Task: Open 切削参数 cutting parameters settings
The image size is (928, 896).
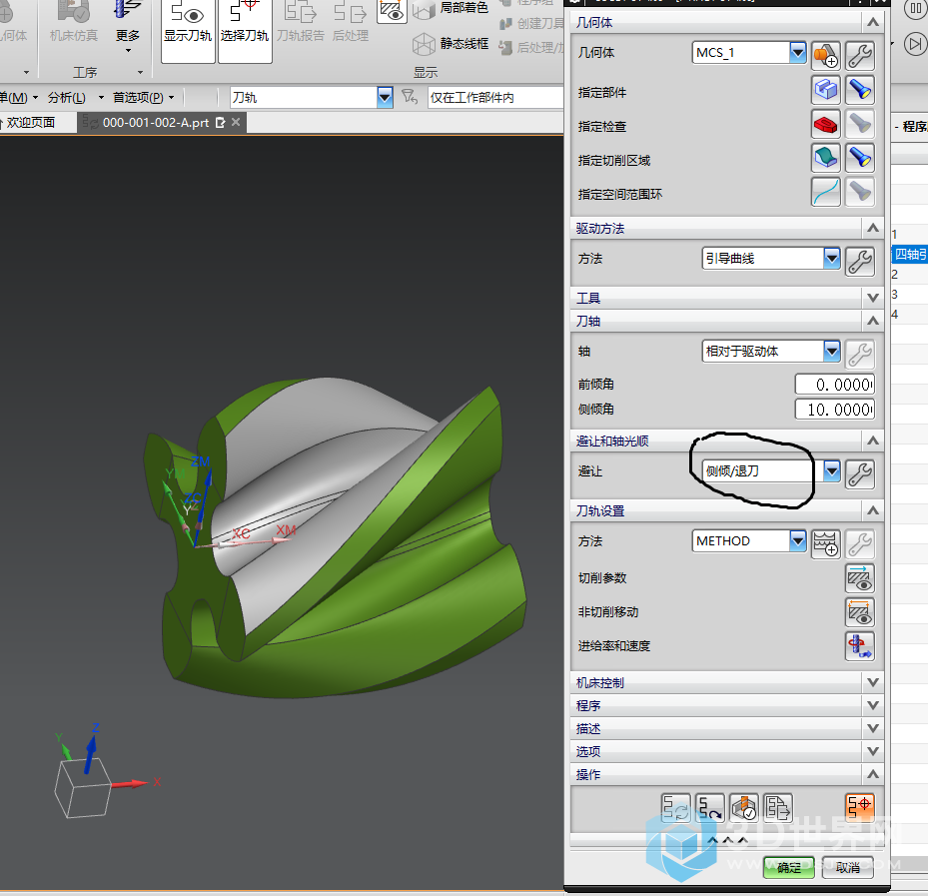Action: (859, 578)
